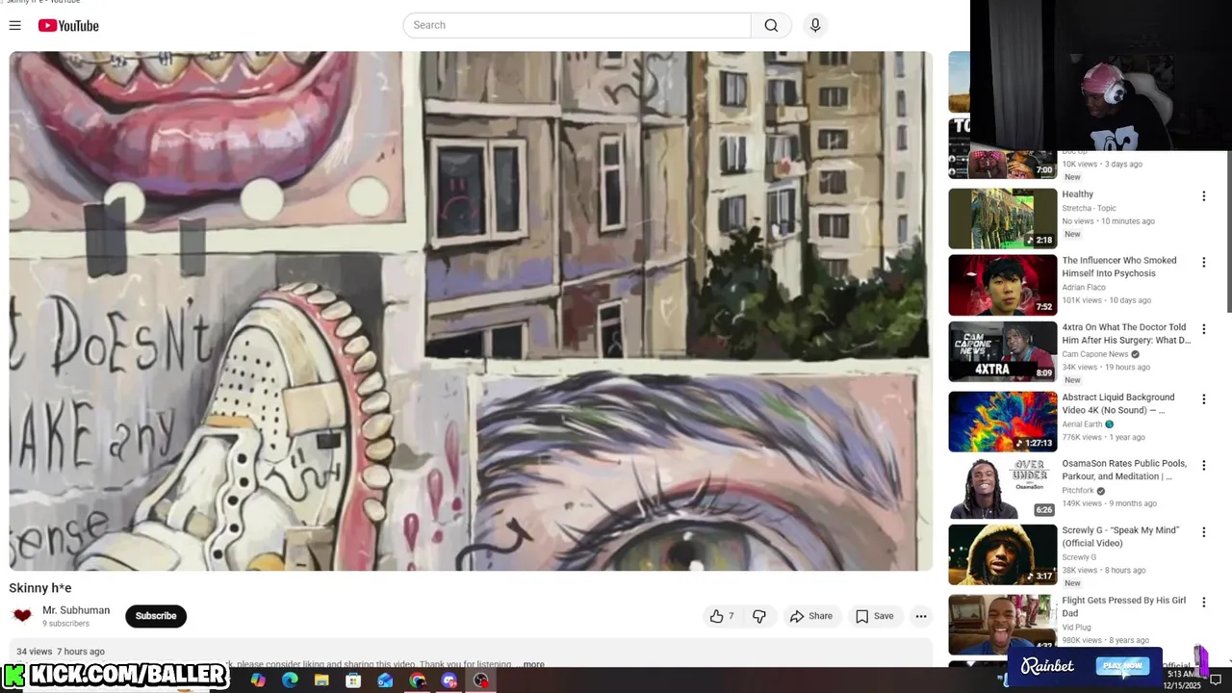Click the Rainbet PLAY NOW button
Image resolution: width=1232 pixels, height=693 pixels.
pos(1122,666)
